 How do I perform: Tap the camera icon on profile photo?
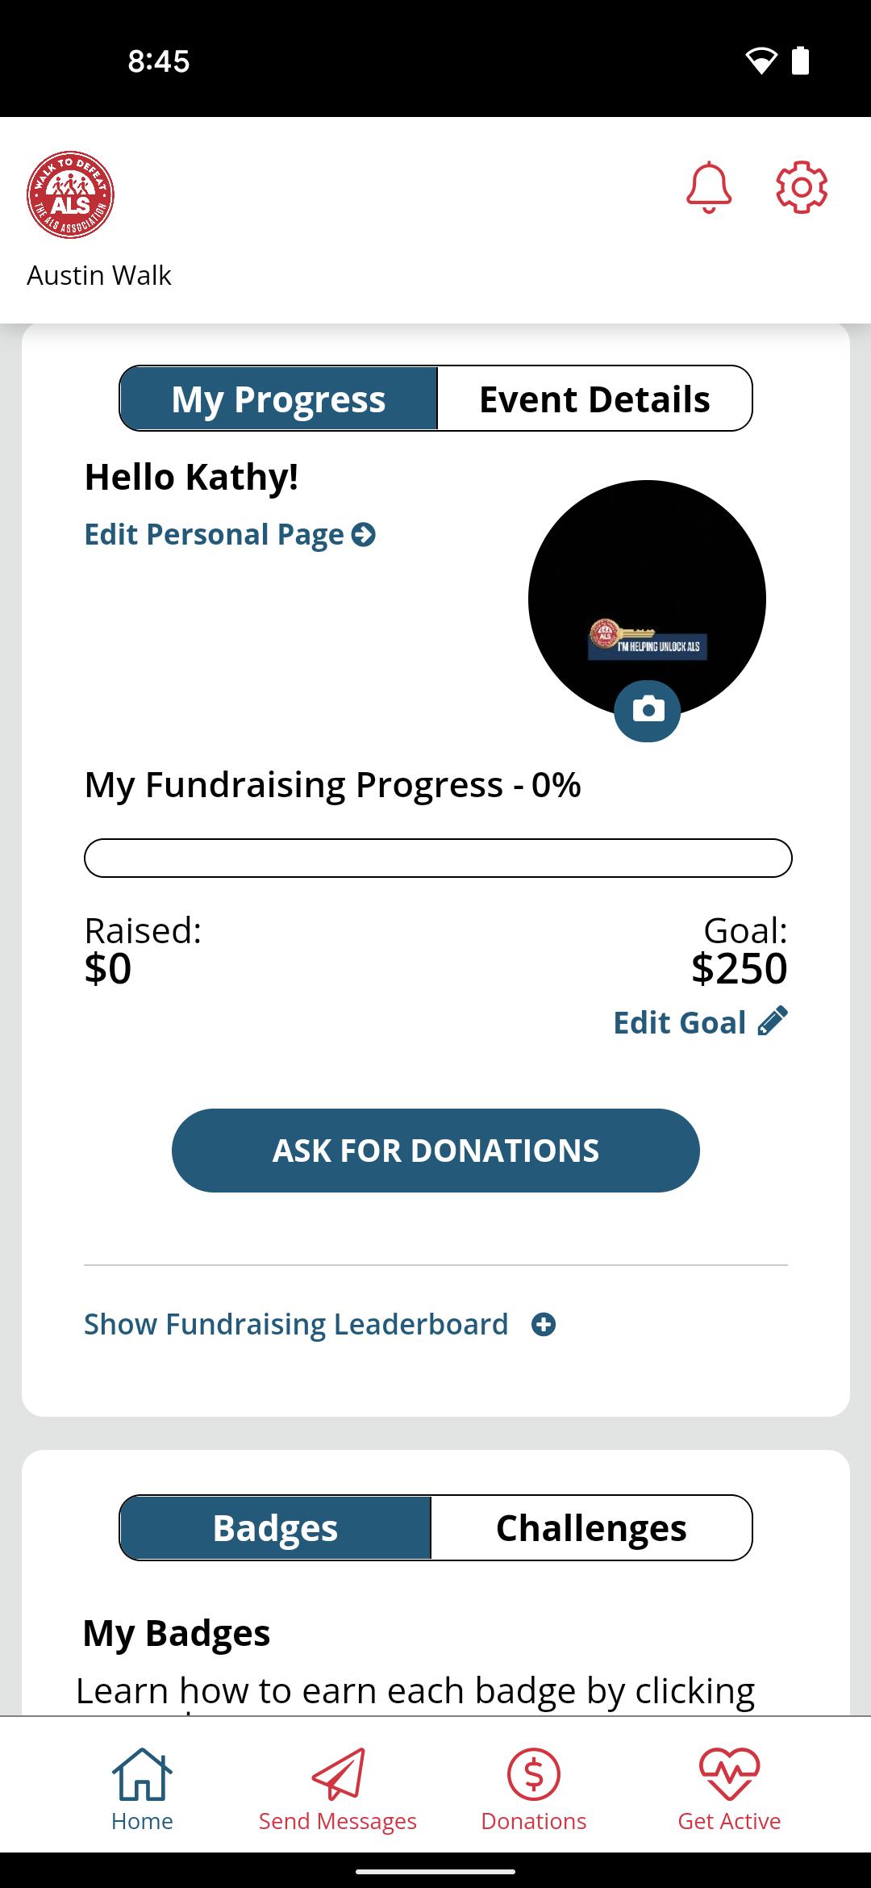(x=647, y=710)
